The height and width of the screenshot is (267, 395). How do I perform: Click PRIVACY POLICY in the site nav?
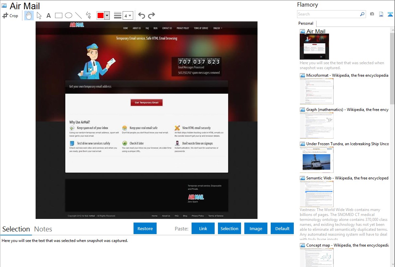pyautogui.click(x=183, y=28)
